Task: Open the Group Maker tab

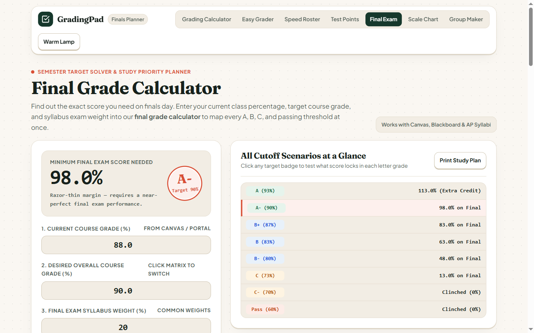Action: tap(466, 19)
